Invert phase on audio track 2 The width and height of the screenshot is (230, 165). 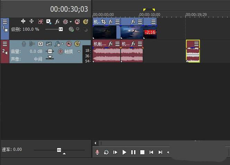(x=41, y=44)
